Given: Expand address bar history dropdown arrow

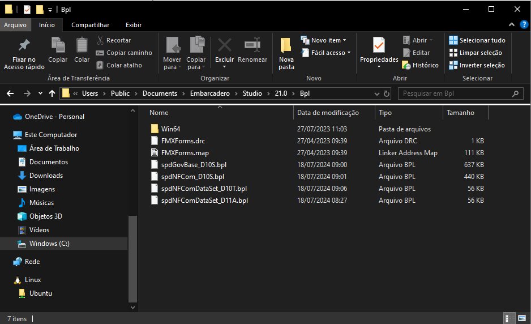Looking at the screenshot, I should [x=377, y=93].
